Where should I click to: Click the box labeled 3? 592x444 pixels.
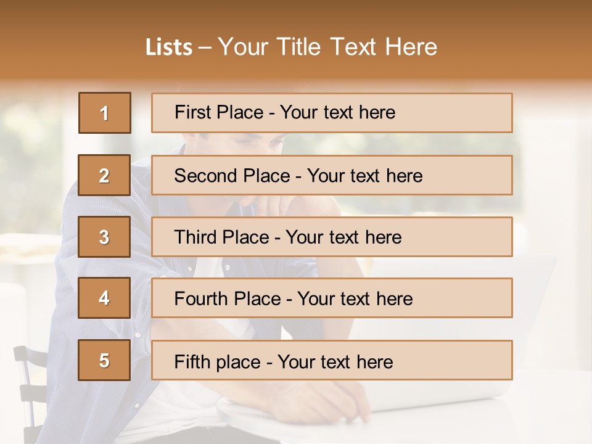coord(104,237)
